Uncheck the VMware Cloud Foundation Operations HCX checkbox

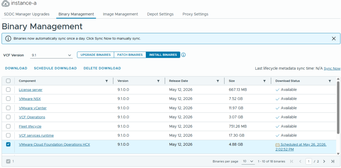tap(8, 144)
